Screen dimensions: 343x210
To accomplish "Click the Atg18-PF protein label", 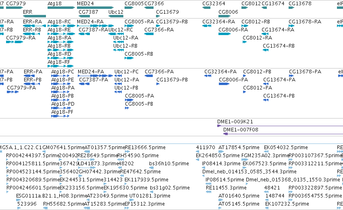I will click(x=62, y=112).
